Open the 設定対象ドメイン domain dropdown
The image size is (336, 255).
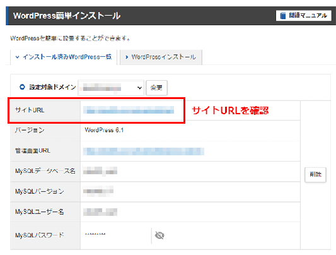click(111, 88)
